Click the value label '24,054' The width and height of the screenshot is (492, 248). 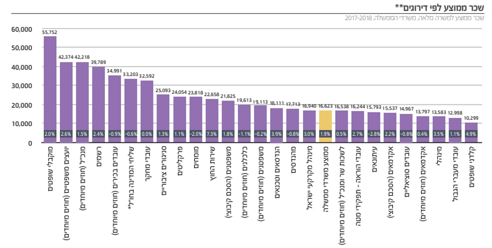click(179, 92)
